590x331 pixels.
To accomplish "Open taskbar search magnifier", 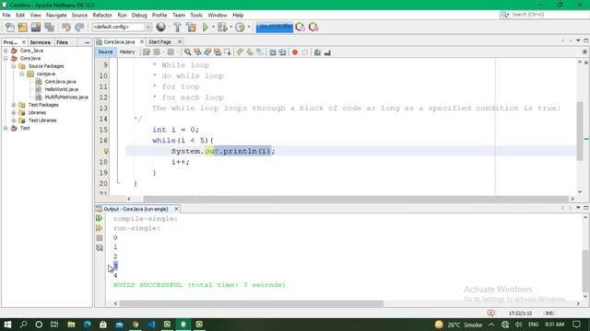I will pyautogui.click(x=23, y=325).
